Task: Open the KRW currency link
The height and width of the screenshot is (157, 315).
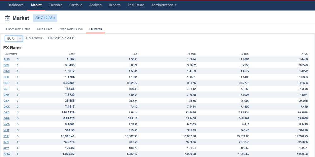Action: (x=7, y=154)
